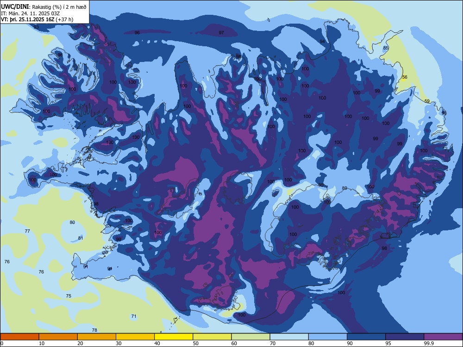Click the bright yellow 40–50 legend swatch

(x=174, y=337)
